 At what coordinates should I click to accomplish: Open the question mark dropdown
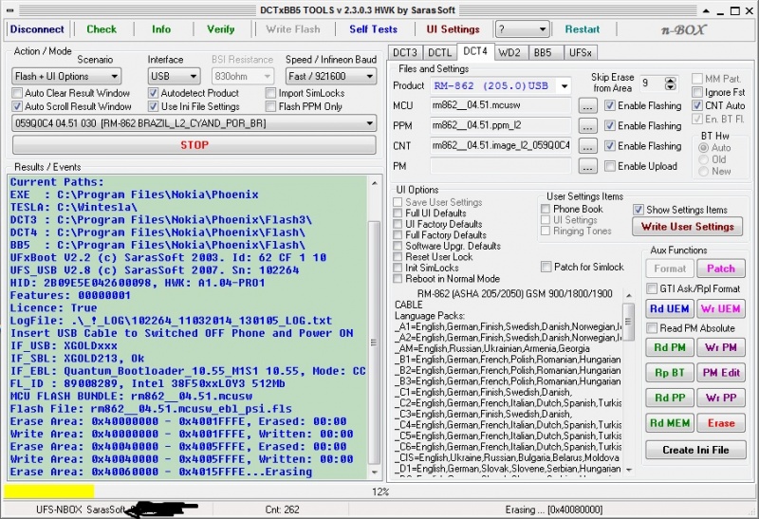[x=523, y=29]
